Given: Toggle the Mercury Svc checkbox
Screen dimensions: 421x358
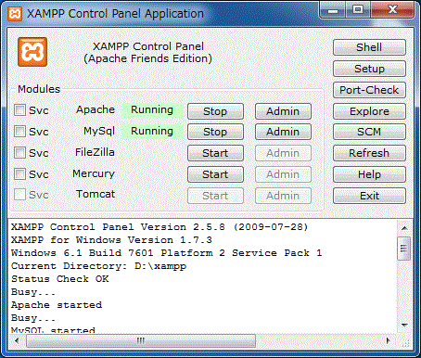Looking at the screenshot, I should point(19,174).
